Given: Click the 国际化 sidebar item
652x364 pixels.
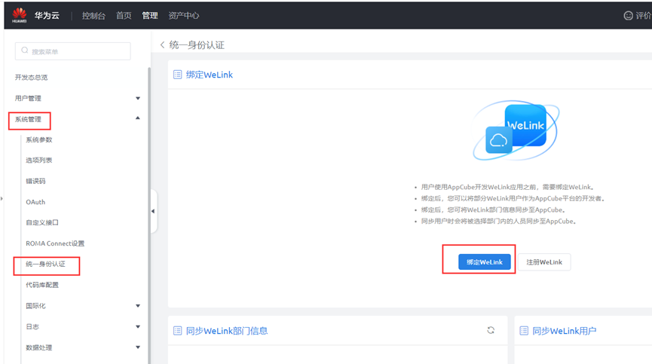Looking at the screenshot, I should click(x=35, y=306).
